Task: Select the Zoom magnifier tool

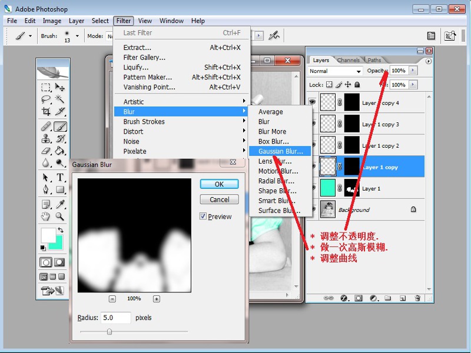Action: tap(60, 216)
